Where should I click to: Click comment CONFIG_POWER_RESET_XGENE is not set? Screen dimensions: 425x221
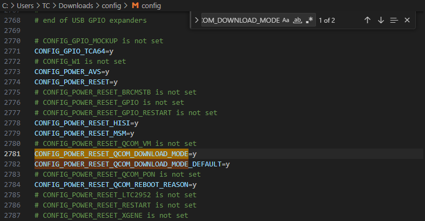[111, 215]
